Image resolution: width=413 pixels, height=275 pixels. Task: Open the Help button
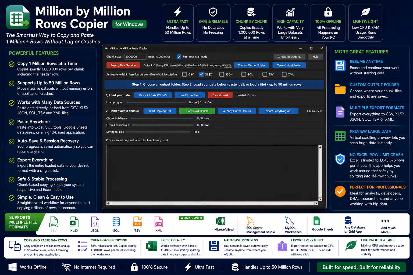(315, 57)
